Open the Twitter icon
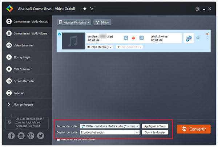Image resolution: width=218 pixels, height=147 pixels. (41, 136)
